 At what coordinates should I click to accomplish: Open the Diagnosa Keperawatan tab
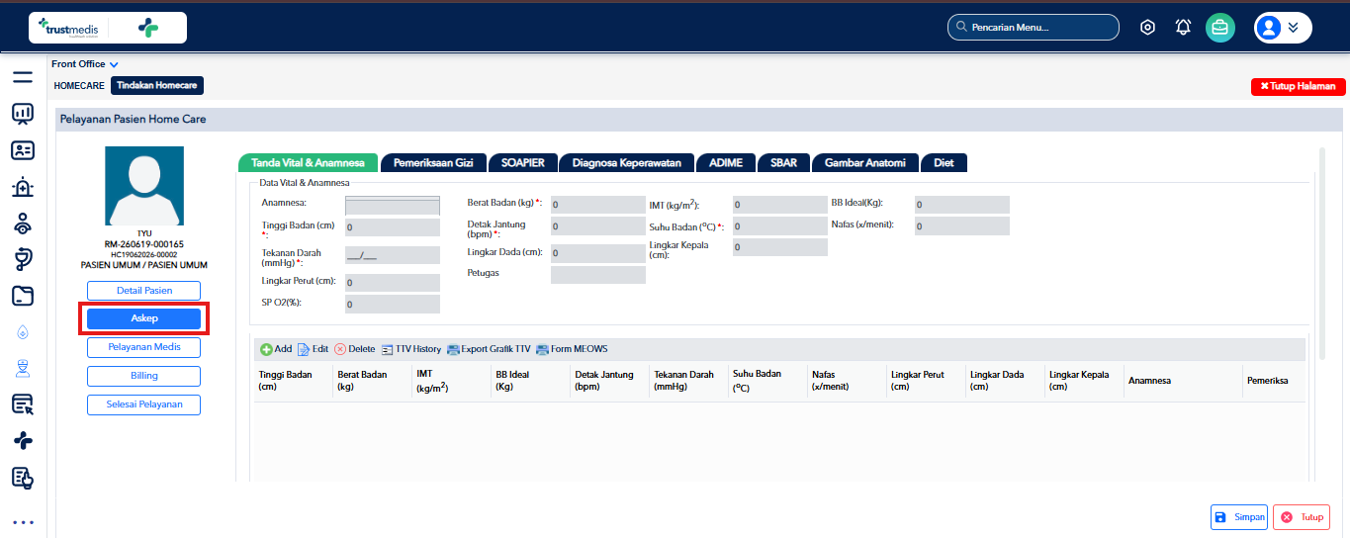[x=627, y=163]
